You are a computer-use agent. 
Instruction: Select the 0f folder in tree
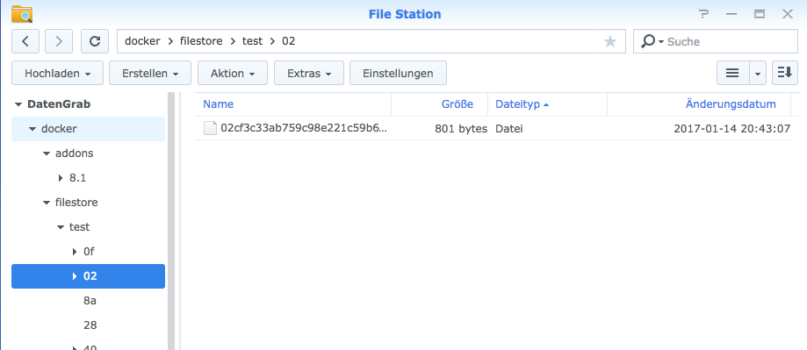coord(89,252)
